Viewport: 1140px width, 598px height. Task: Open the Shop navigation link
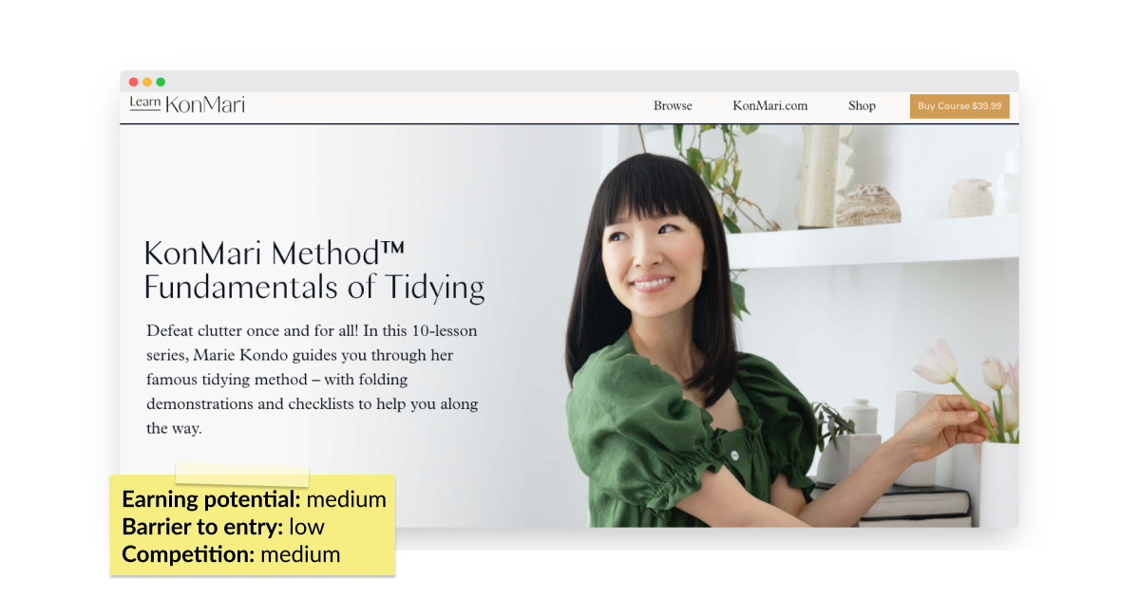(862, 105)
